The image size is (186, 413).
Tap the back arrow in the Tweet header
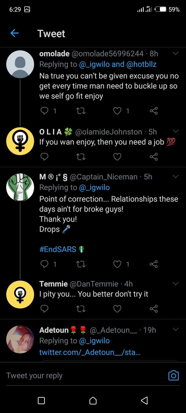pyautogui.click(x=15, y=33)
